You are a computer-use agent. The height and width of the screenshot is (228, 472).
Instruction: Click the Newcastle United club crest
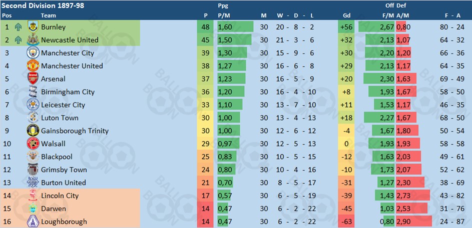33,39
